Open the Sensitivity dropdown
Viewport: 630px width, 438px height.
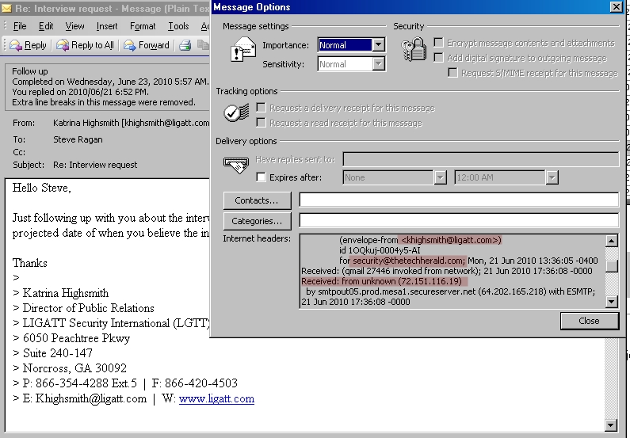378,64
